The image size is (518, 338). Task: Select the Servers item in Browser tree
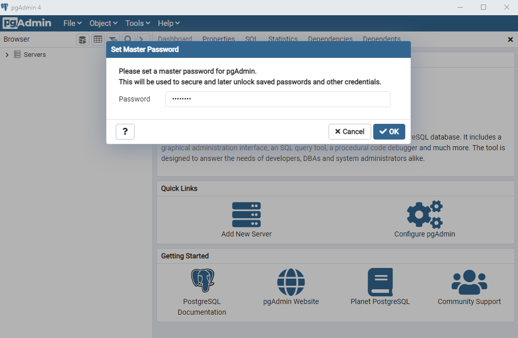(x=35, y=55)
